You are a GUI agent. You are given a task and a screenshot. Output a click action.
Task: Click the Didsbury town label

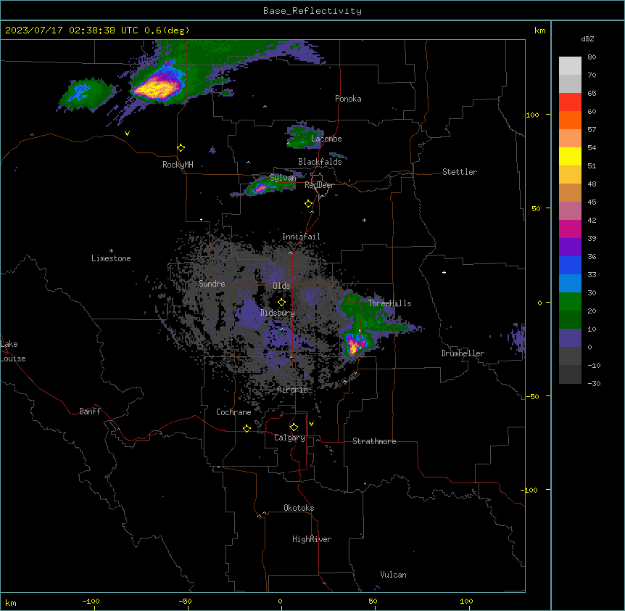coord(278,313)
